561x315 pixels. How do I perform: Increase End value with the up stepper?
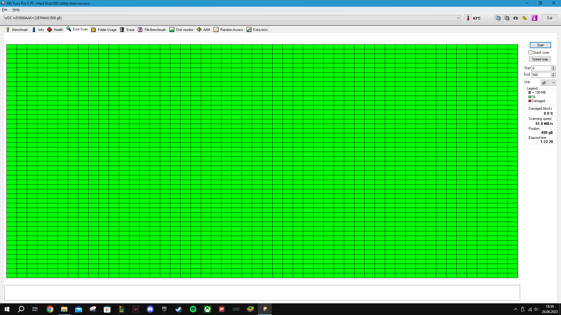click(x=553, y=73)
